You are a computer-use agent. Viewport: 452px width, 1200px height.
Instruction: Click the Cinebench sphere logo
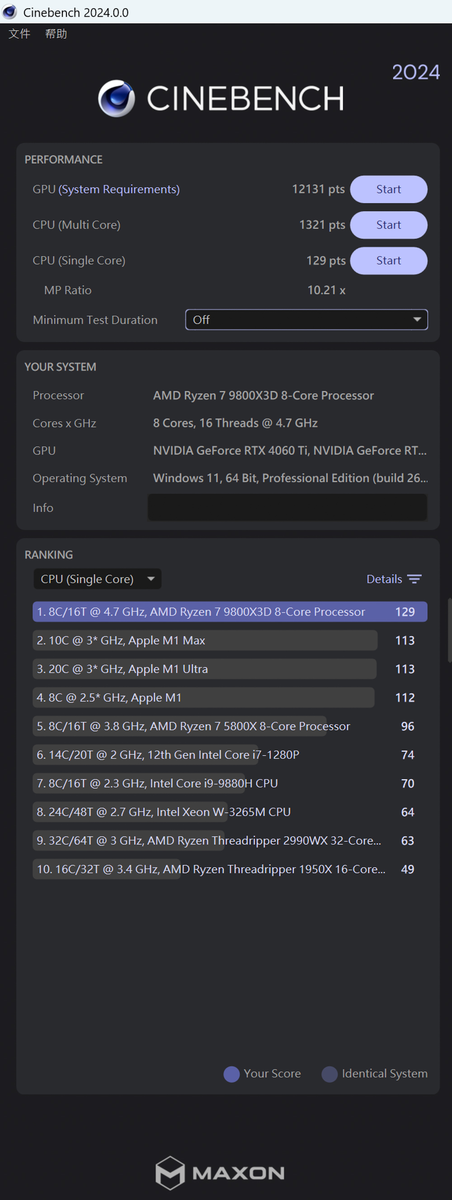pyautogui.click(x=116, y=98)
